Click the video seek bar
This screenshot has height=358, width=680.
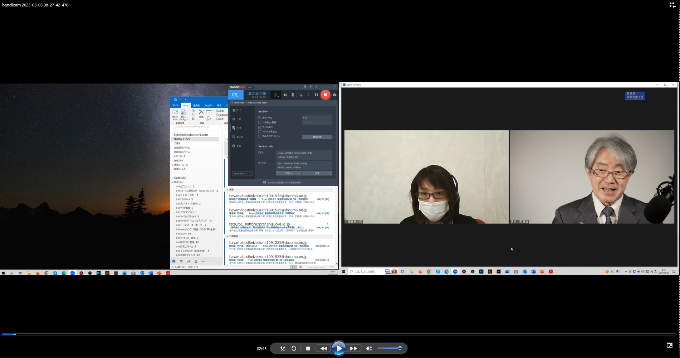[x=339, y=334]
